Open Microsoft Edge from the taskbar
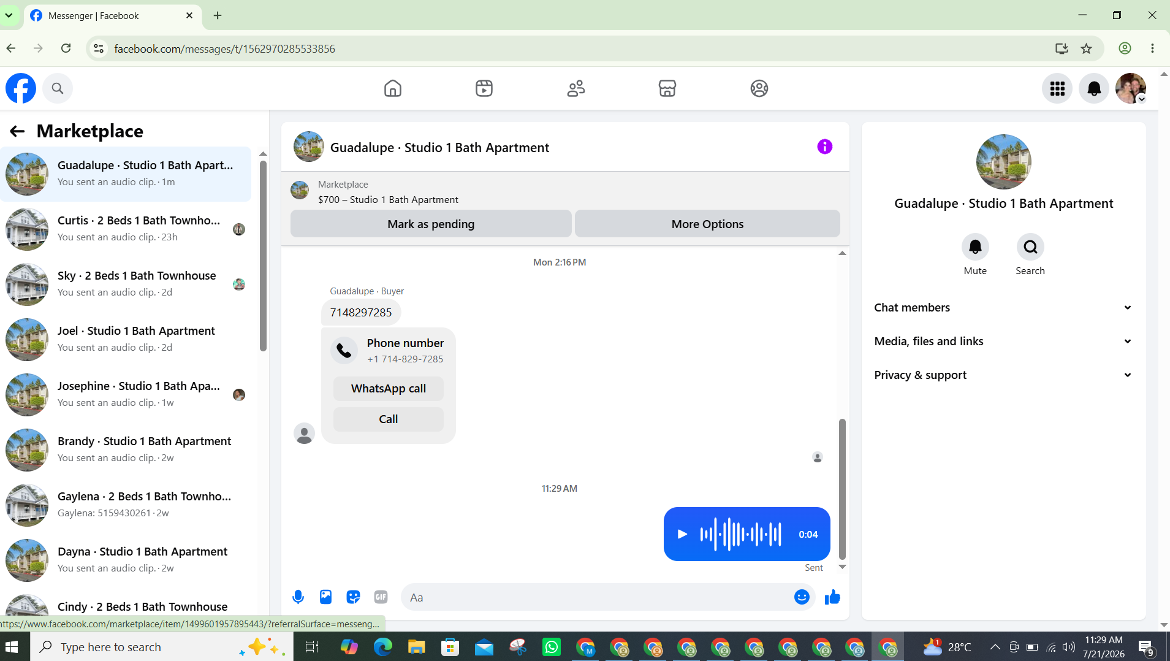The height and width of the screenshot is (661, 1170). click(x=383, y=647)
